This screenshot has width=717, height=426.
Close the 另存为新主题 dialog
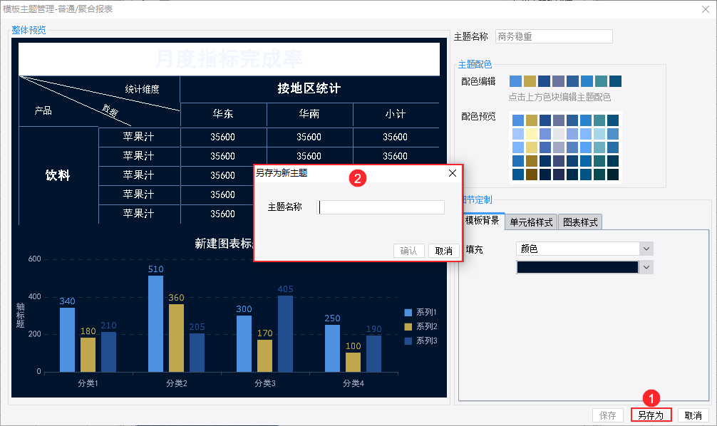click(453, 173)
